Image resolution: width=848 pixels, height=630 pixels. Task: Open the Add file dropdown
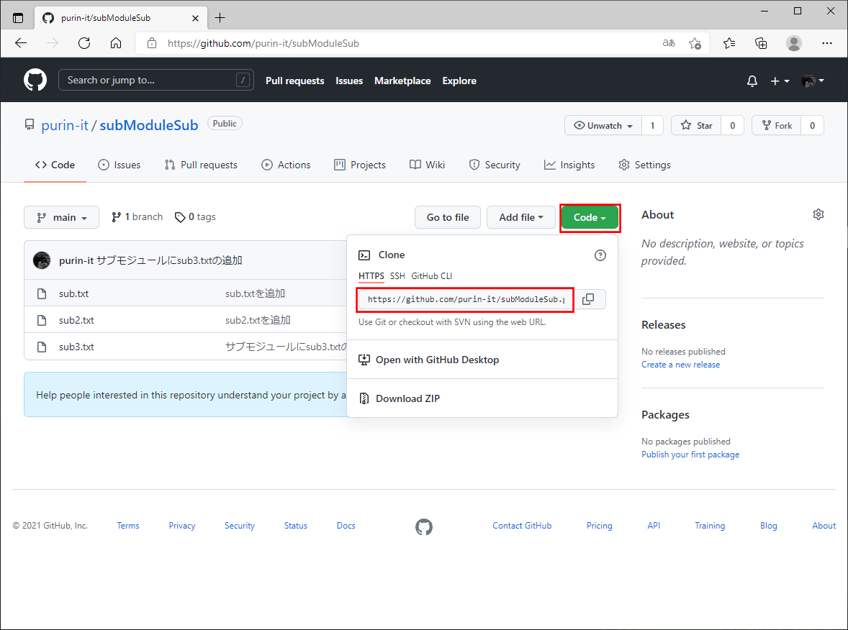tap(520, 217)
